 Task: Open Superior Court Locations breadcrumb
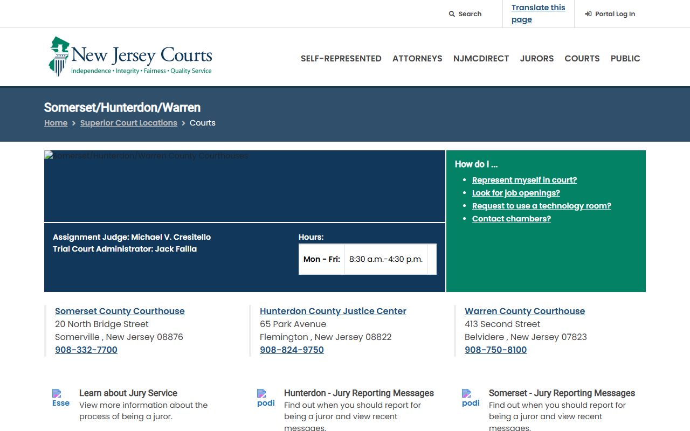point(129,123)
